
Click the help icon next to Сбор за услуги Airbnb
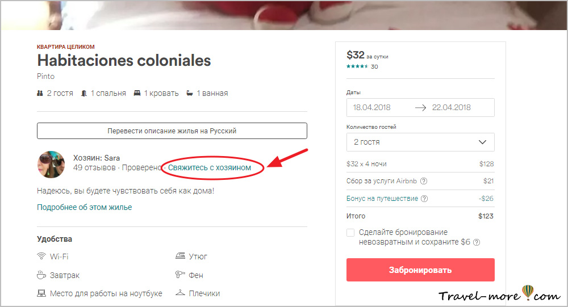point(424,182)
